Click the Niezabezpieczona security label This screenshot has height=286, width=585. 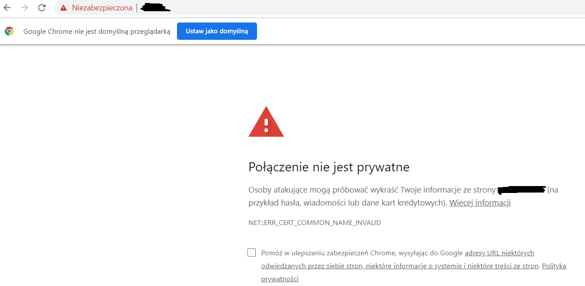(102, 8)
